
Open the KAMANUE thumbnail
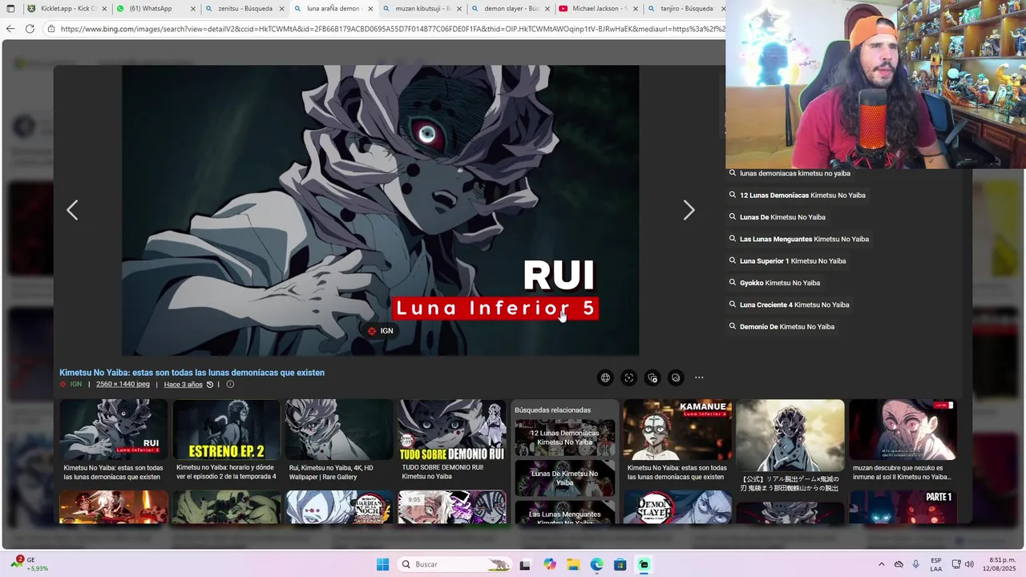(x=678, y=430)
